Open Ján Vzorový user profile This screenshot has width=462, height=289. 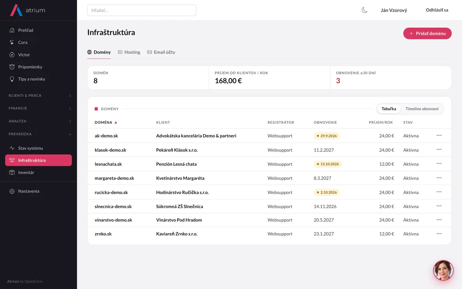click(x=394, y=10)
